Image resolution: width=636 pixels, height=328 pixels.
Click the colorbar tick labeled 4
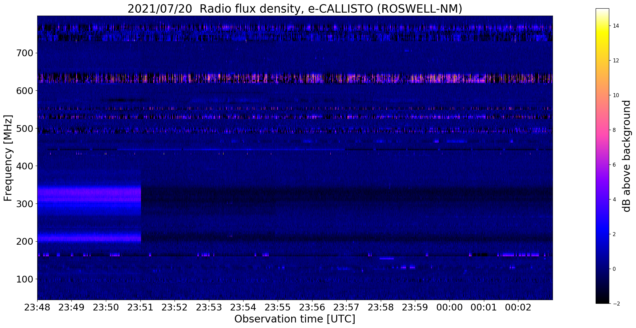click(614, 200)
